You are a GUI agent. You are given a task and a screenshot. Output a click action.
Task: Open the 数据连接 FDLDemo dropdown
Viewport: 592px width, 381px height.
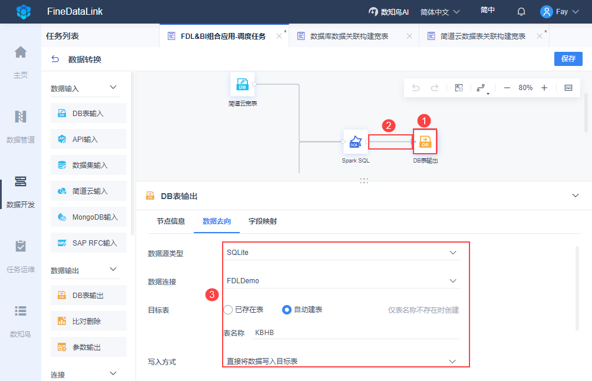(x=342, y=281)
